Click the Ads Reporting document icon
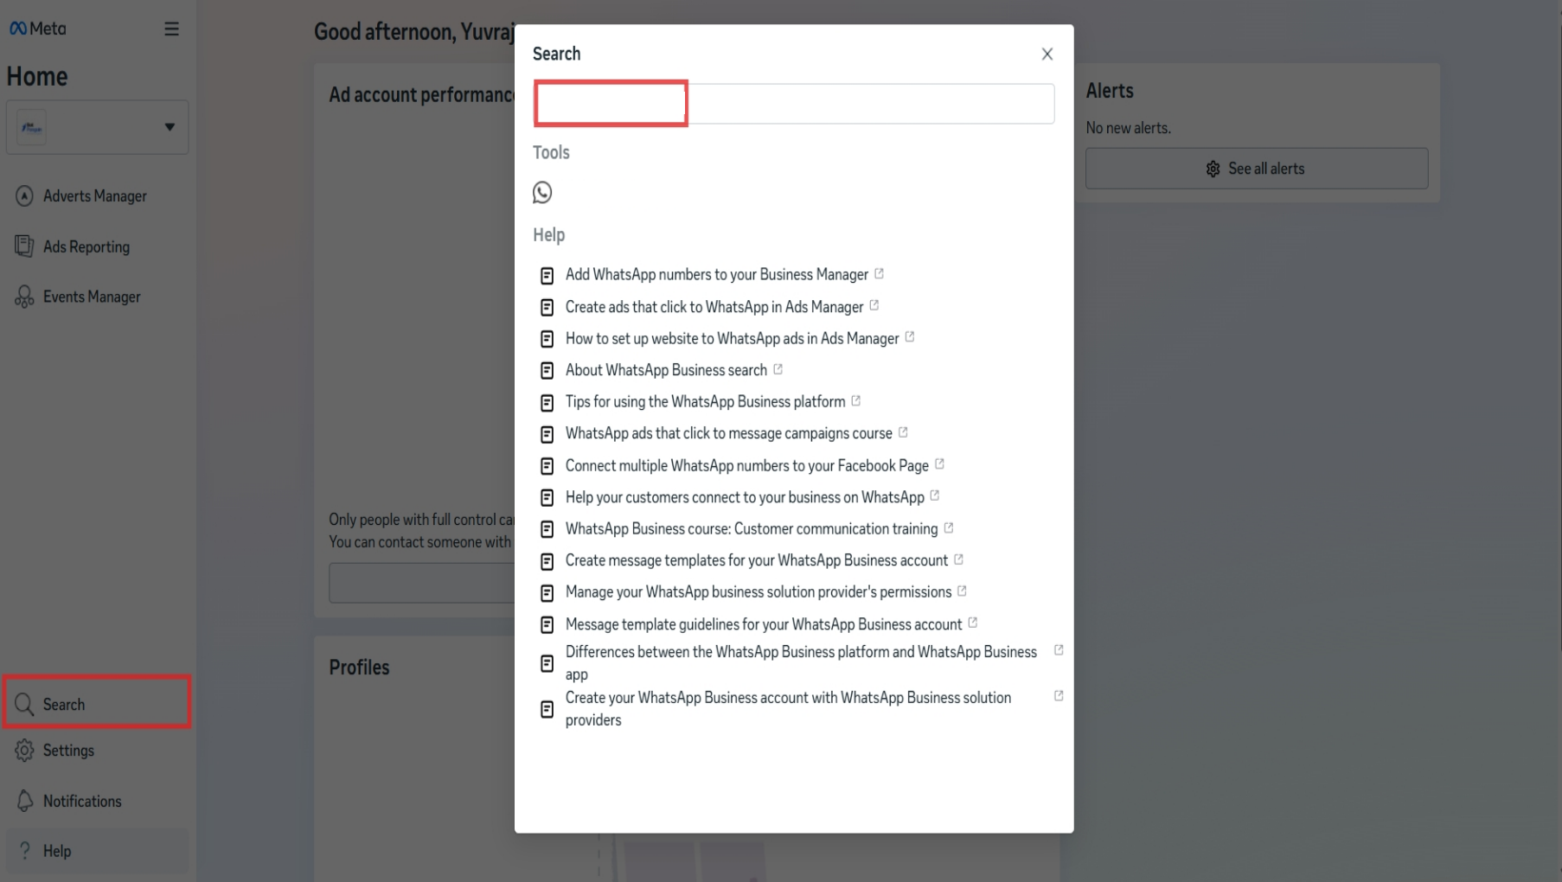Image resolution: width=1562 pixels, height=882 pixels. point(24,246)
